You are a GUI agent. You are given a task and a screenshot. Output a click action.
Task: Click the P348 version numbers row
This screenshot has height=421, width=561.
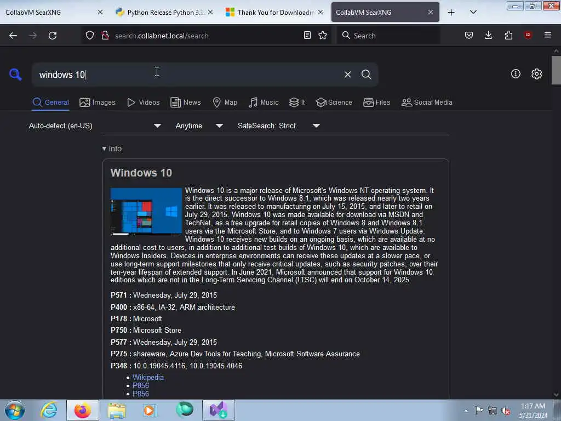click(x=176, y=366)
